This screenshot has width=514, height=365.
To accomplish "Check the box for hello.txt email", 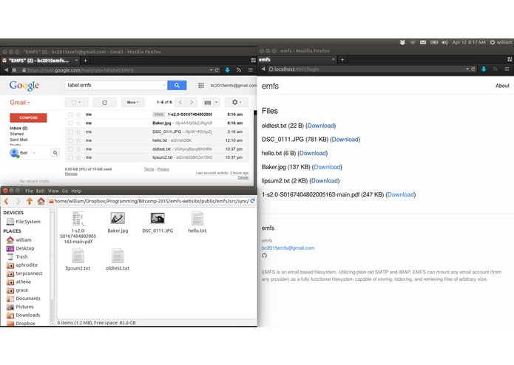I will 70,140.
